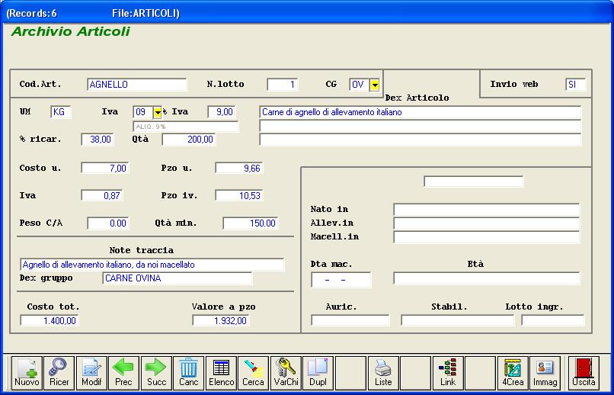Viewport: 614px width, 395px height.
Task: Click the Link tree diagram icon
Action: point(448,373)
